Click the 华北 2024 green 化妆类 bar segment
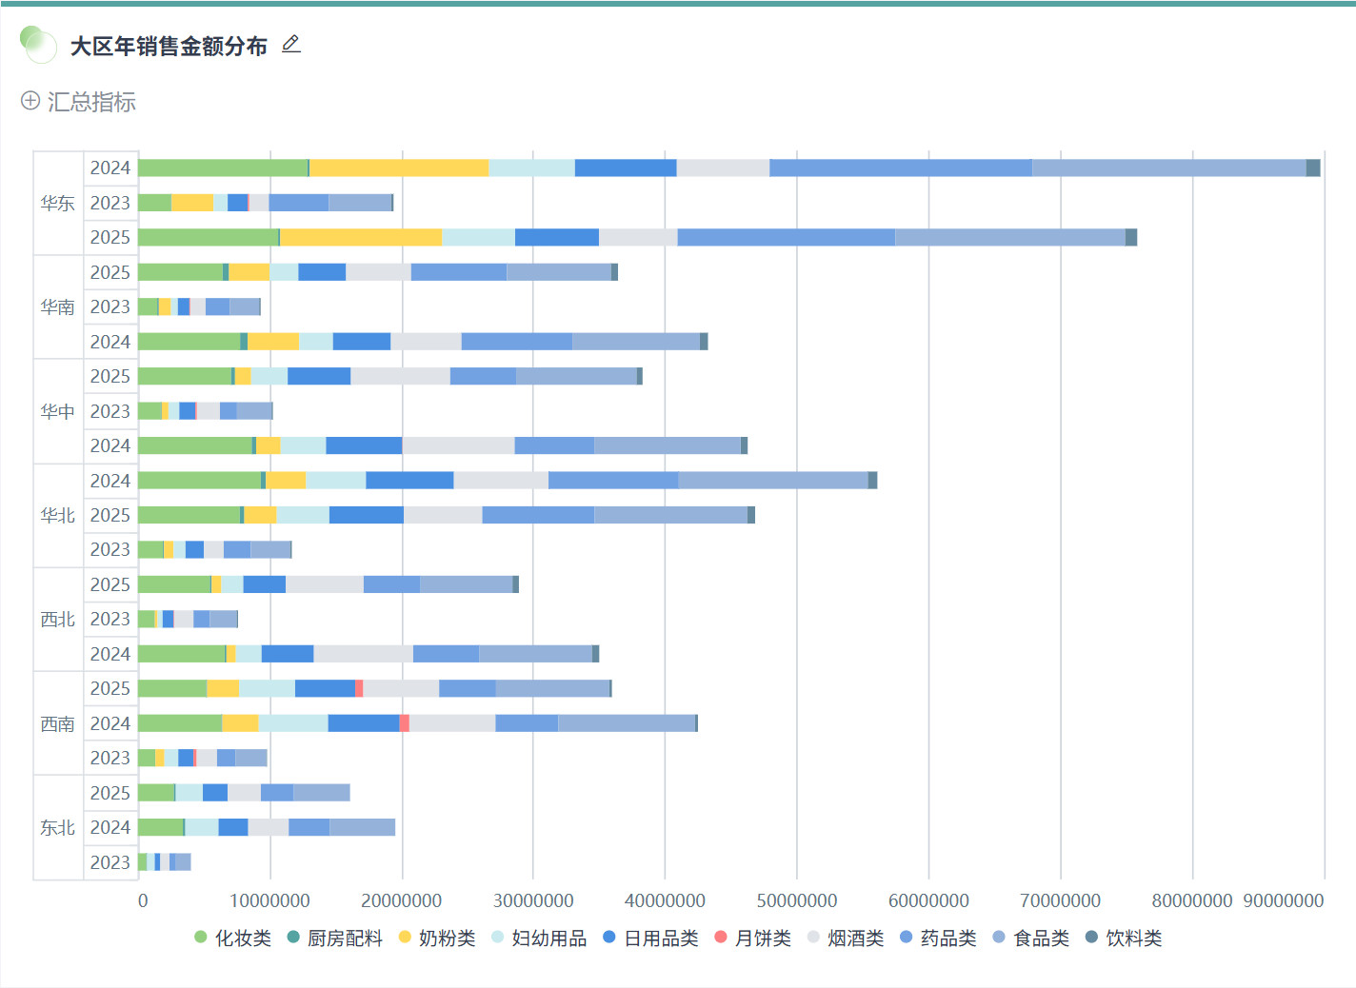This screenshot has width=1356, height=988. [199, 481]
